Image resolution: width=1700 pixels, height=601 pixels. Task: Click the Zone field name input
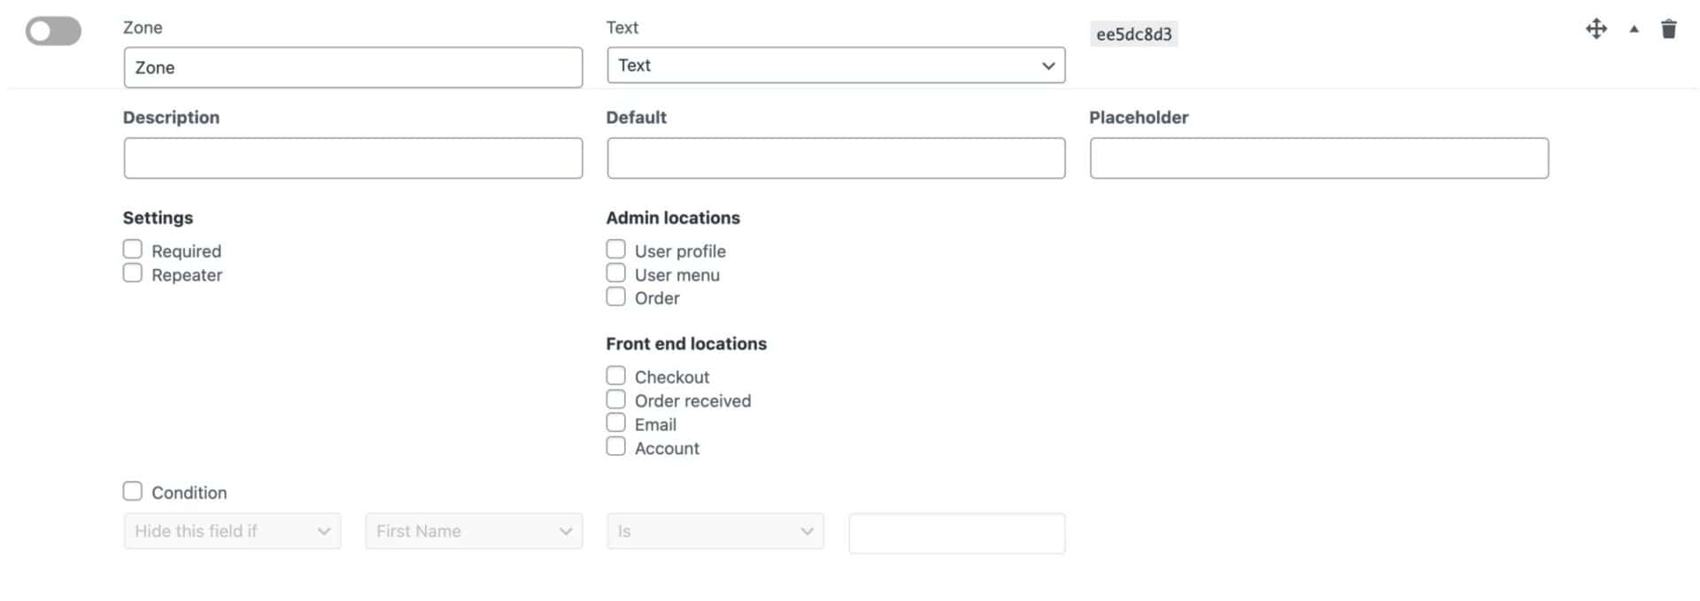pyautogui.click(x=352, y=67)
